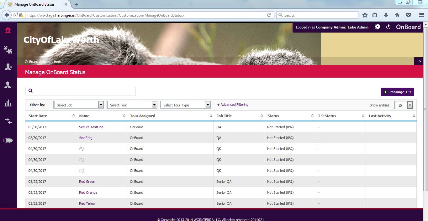Collapse the banner with the up arrow
Image resolution: width=428 pixels, height=221 pixels.
click(419, 61)
